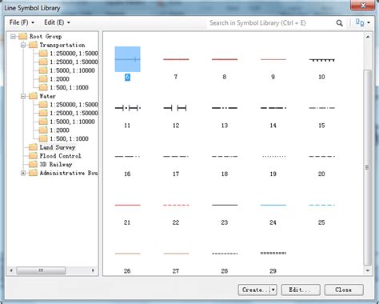
Task: Select thin red line symbol 9
Action: click(x=273, y=59)
